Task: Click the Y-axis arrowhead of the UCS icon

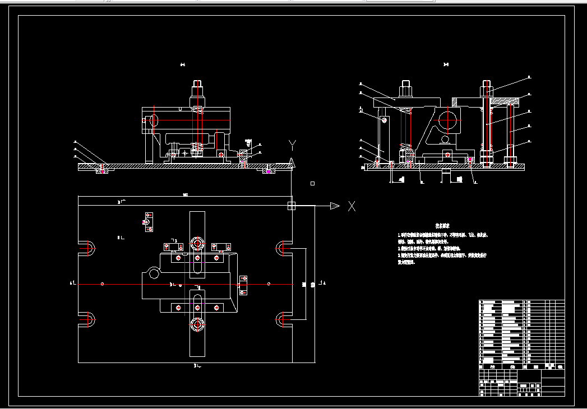Action: (292, 162)
